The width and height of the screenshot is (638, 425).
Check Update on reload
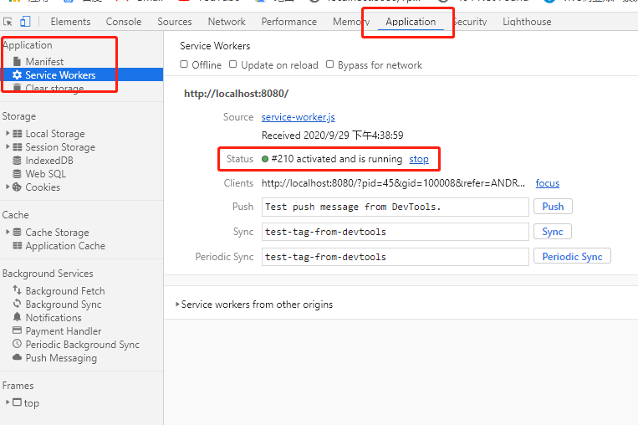(232, 64)
